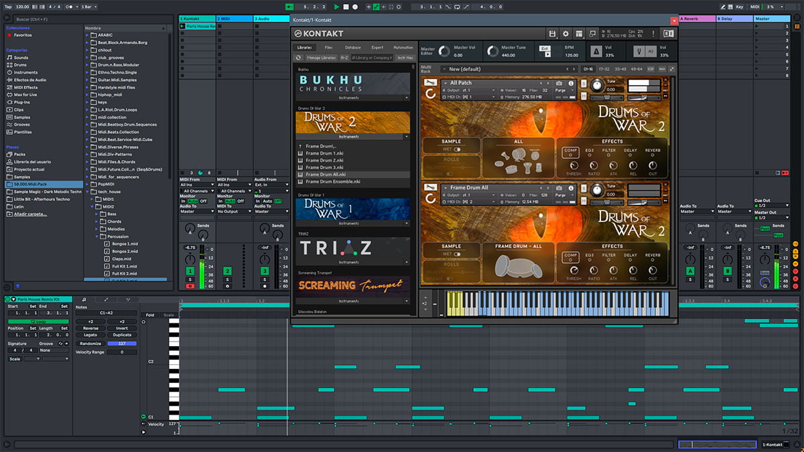Open track 2 MIDI To No Output dropdown
Viewport: 804px width, 452px height.
click(234, 212)
